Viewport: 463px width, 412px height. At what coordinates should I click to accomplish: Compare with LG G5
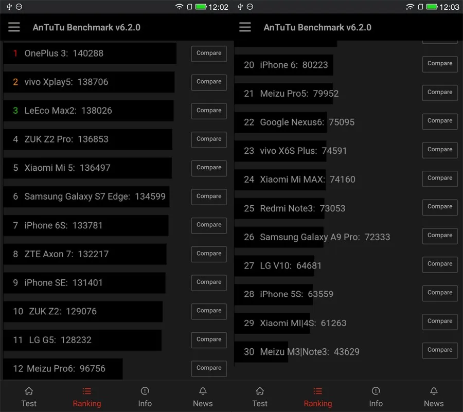click(209, 339)
